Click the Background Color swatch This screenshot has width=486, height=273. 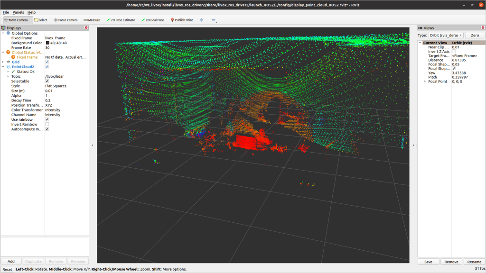point(47,43)
